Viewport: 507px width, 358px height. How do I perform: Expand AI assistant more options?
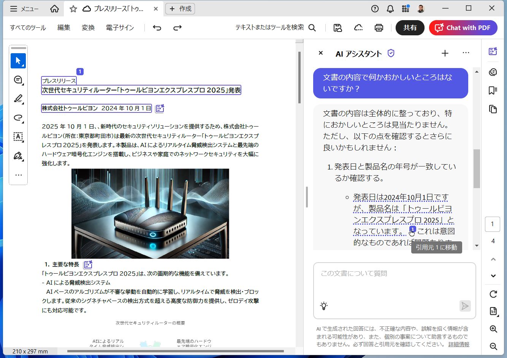(466, 53)
